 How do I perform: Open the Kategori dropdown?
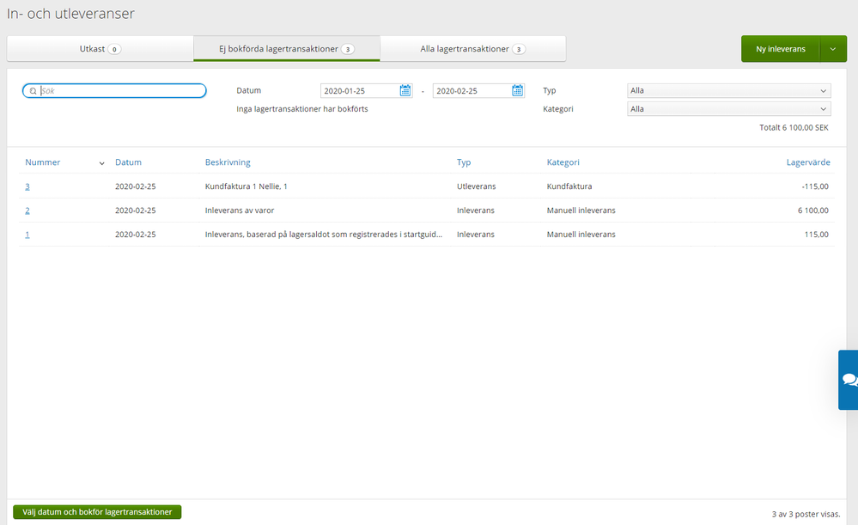point(728,109)
